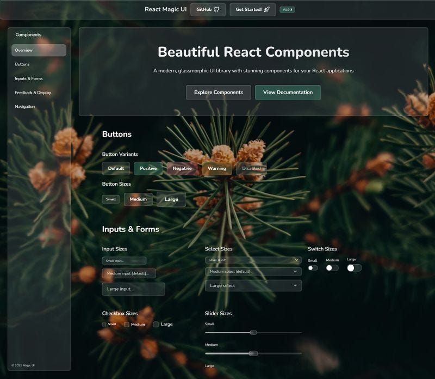Viewport: 435px width, 379px height.
Task: Open the GitHub button in the header
Action: [x=208, y=9]
